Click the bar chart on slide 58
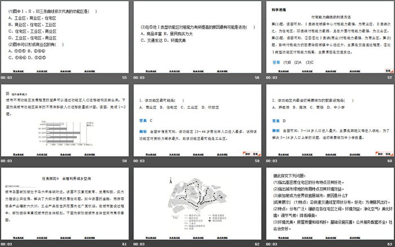This screenshot has height=247, width=395. click(x=67, y=134)
